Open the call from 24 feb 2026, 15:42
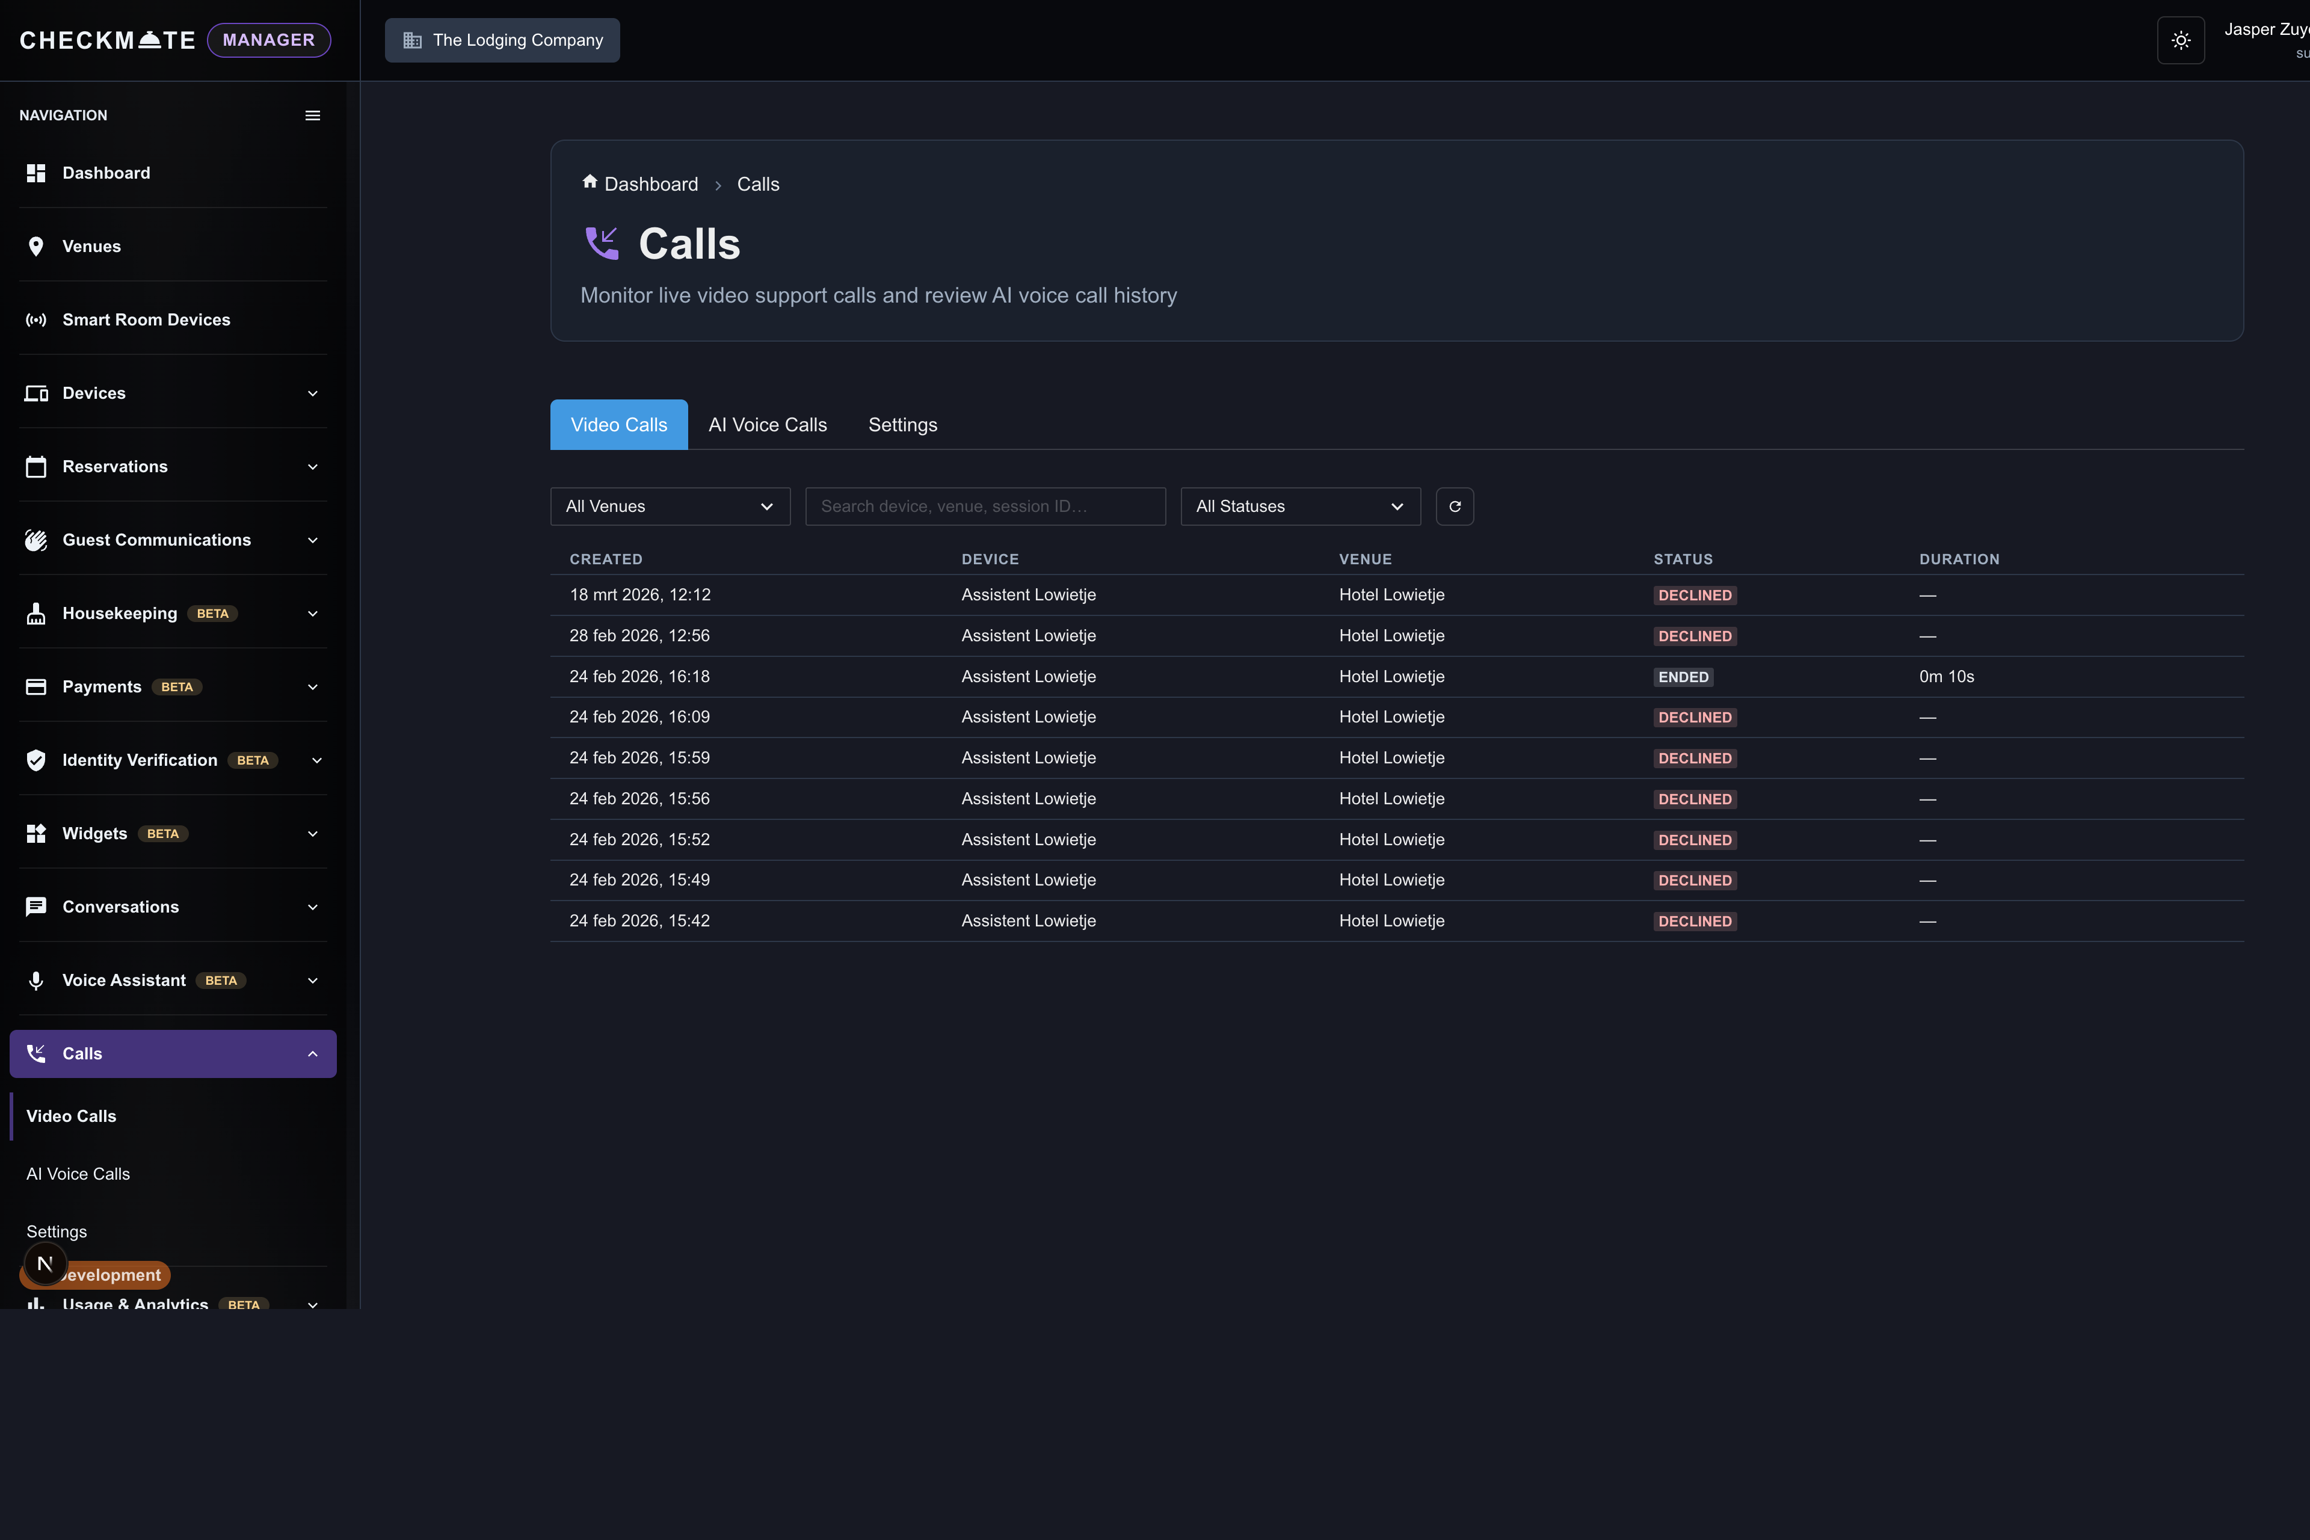 [1397, 921]
